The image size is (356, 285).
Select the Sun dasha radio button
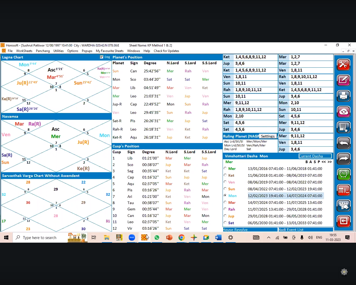225,189
